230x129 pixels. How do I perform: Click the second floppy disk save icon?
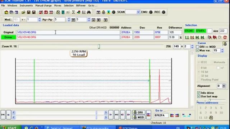[34, 12]
